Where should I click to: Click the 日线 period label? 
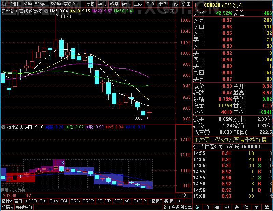[184, 196]
